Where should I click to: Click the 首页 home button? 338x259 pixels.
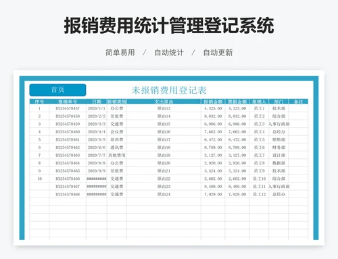coord(57,90)
